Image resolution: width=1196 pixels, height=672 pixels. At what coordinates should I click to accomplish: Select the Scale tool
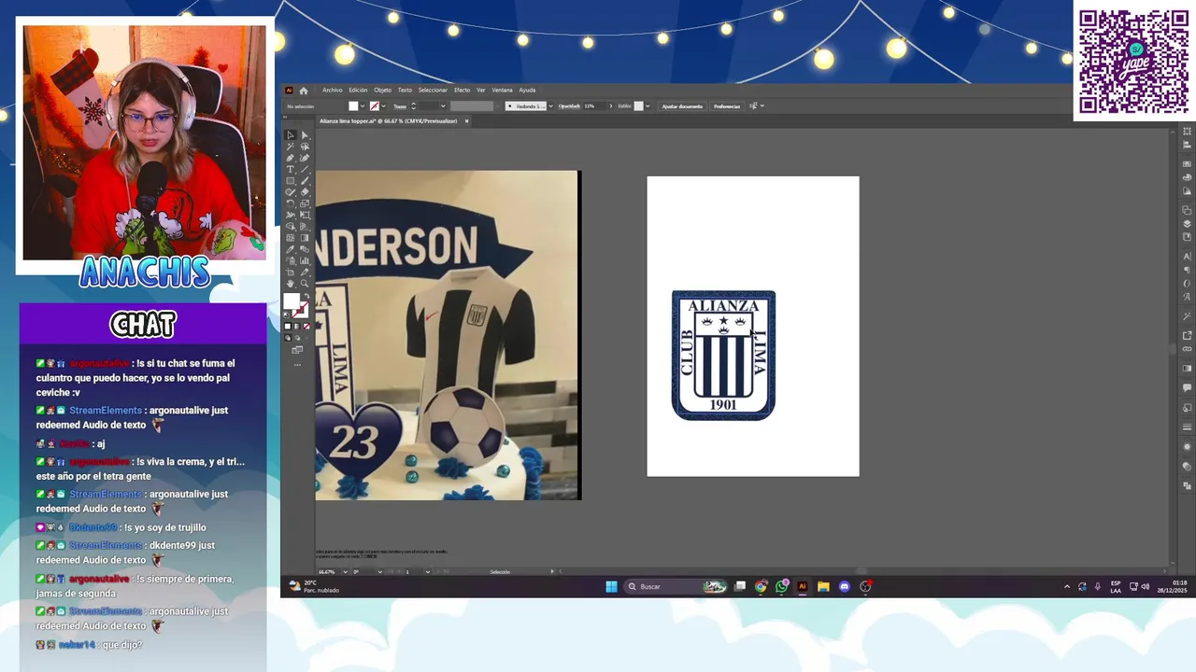305,203
